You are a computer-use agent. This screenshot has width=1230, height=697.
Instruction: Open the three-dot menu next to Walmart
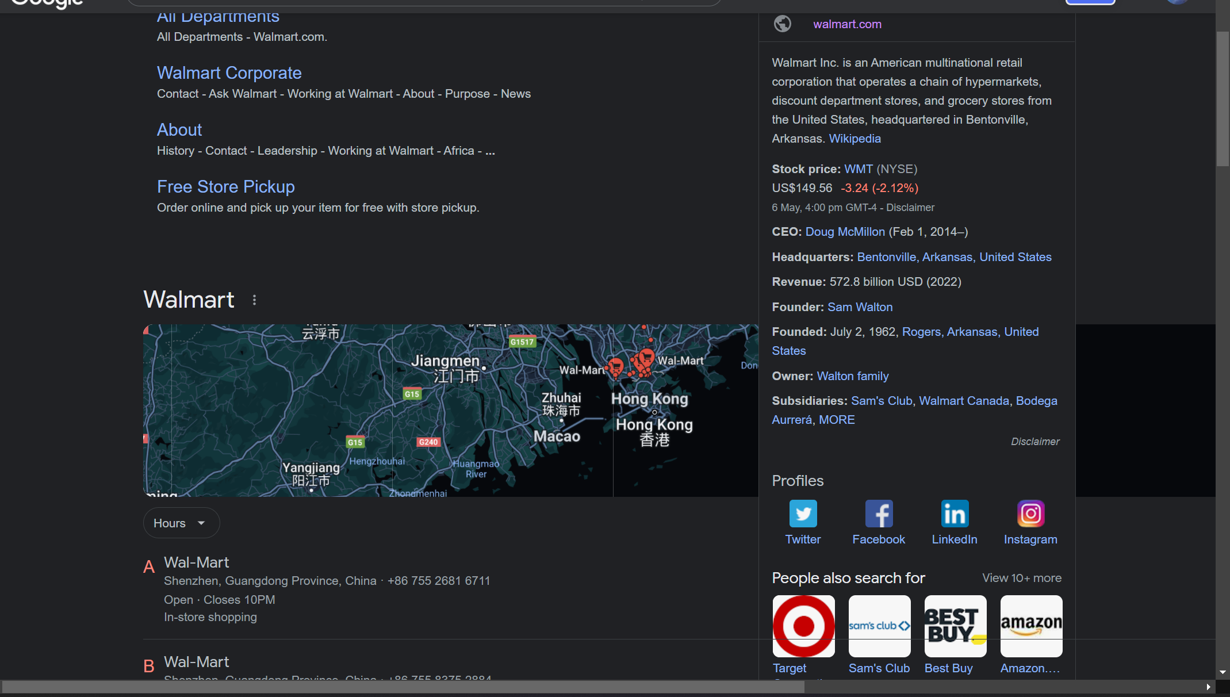(x=254, y=300)
